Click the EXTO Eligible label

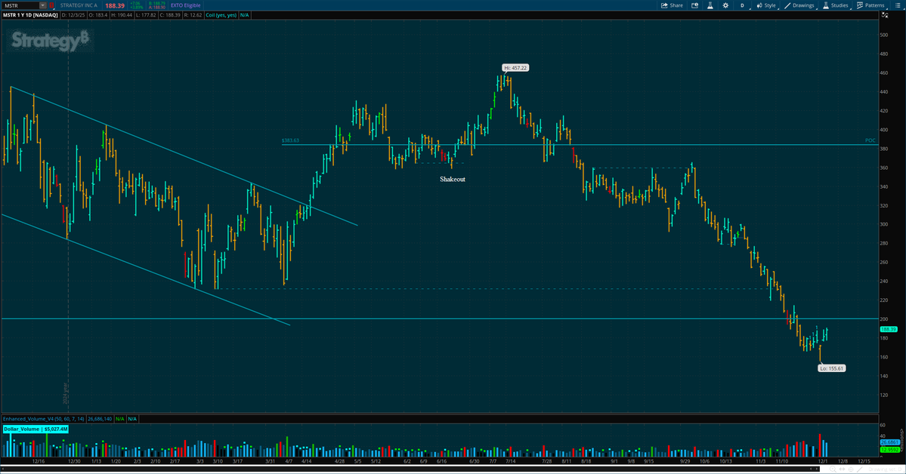[x=185, y=5]
